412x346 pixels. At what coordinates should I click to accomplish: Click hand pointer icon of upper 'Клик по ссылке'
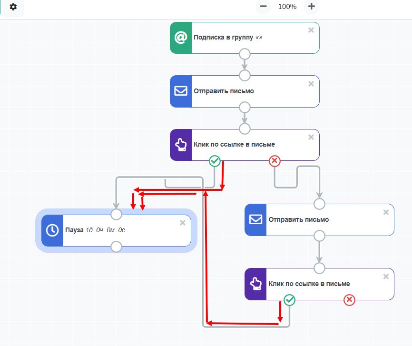tap(181, 145)
